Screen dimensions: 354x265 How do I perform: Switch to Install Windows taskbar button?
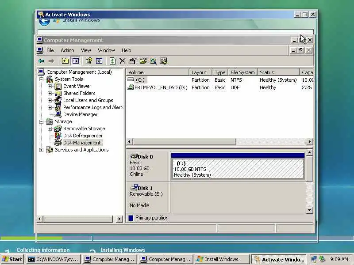point(222,259)
